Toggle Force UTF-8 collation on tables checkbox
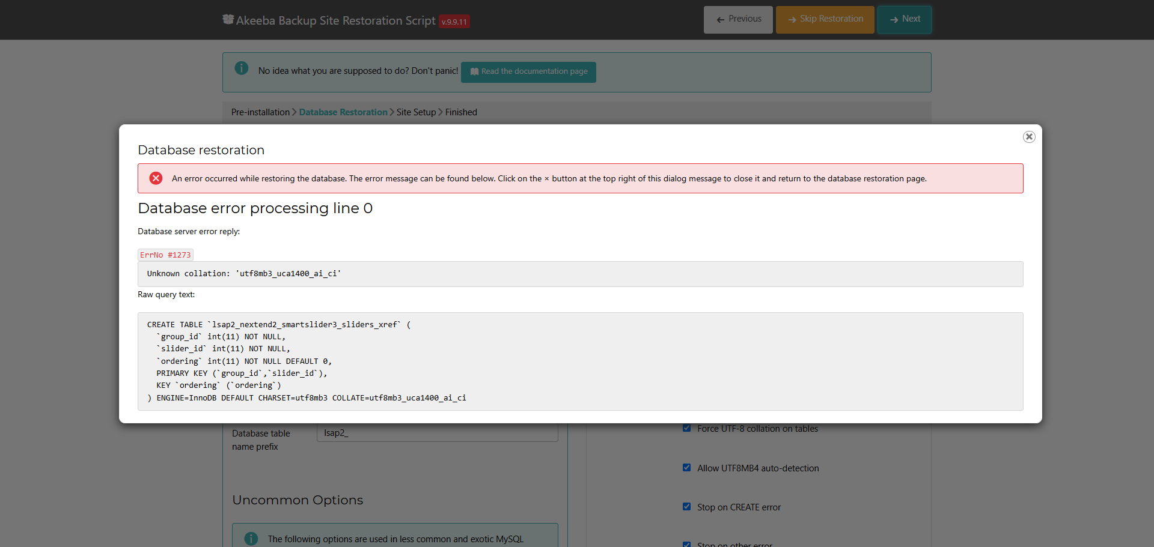The width and height of the screenshot is (1154, 547). point(686,428)
